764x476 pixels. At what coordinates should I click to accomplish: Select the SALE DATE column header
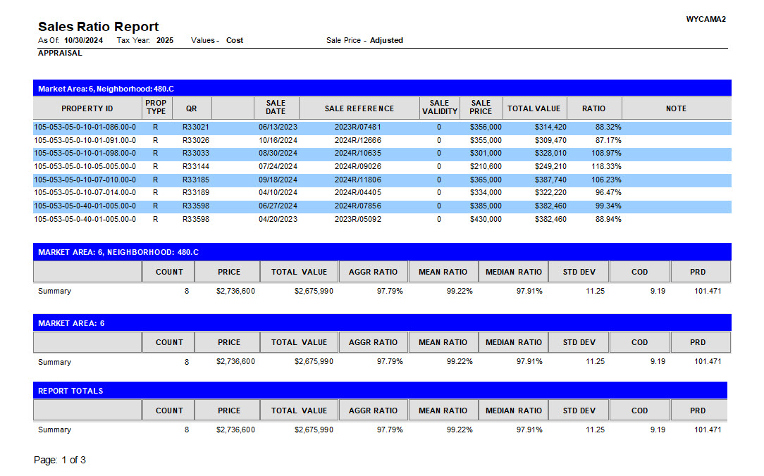point(276,108)
